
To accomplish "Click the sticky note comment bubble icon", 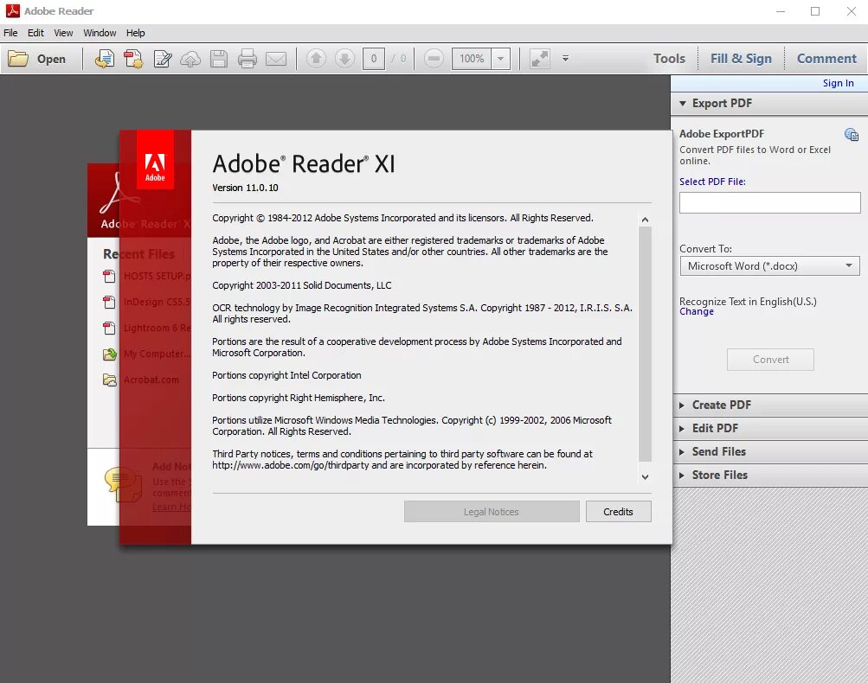I will pyautogui.click(x=124, y=484).
